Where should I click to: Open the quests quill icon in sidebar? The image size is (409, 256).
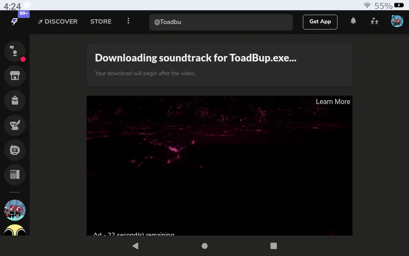[x=15, y=125]
